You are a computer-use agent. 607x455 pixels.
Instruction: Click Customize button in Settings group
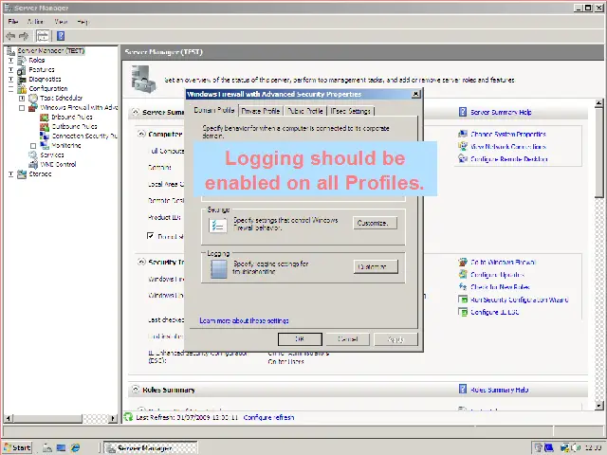click(376, 223)
